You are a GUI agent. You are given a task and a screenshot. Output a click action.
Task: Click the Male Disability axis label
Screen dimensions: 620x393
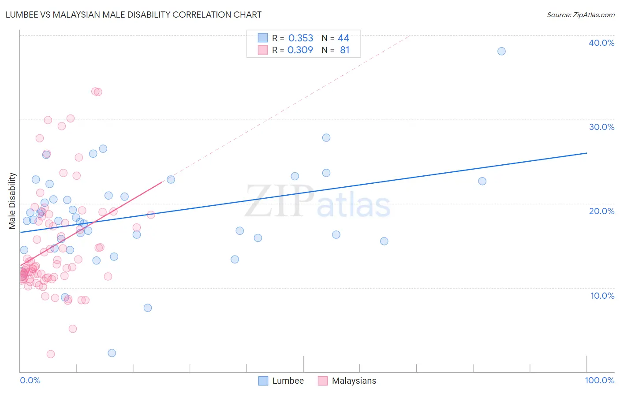tap(12, 201)
